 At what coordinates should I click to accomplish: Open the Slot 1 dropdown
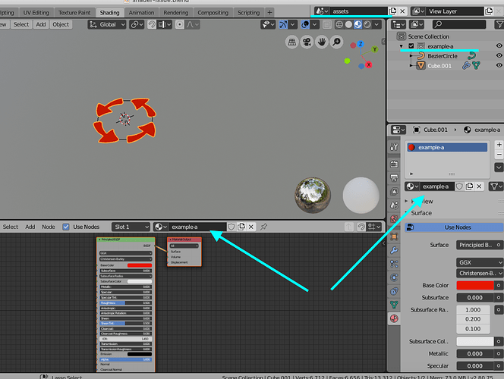131,227
